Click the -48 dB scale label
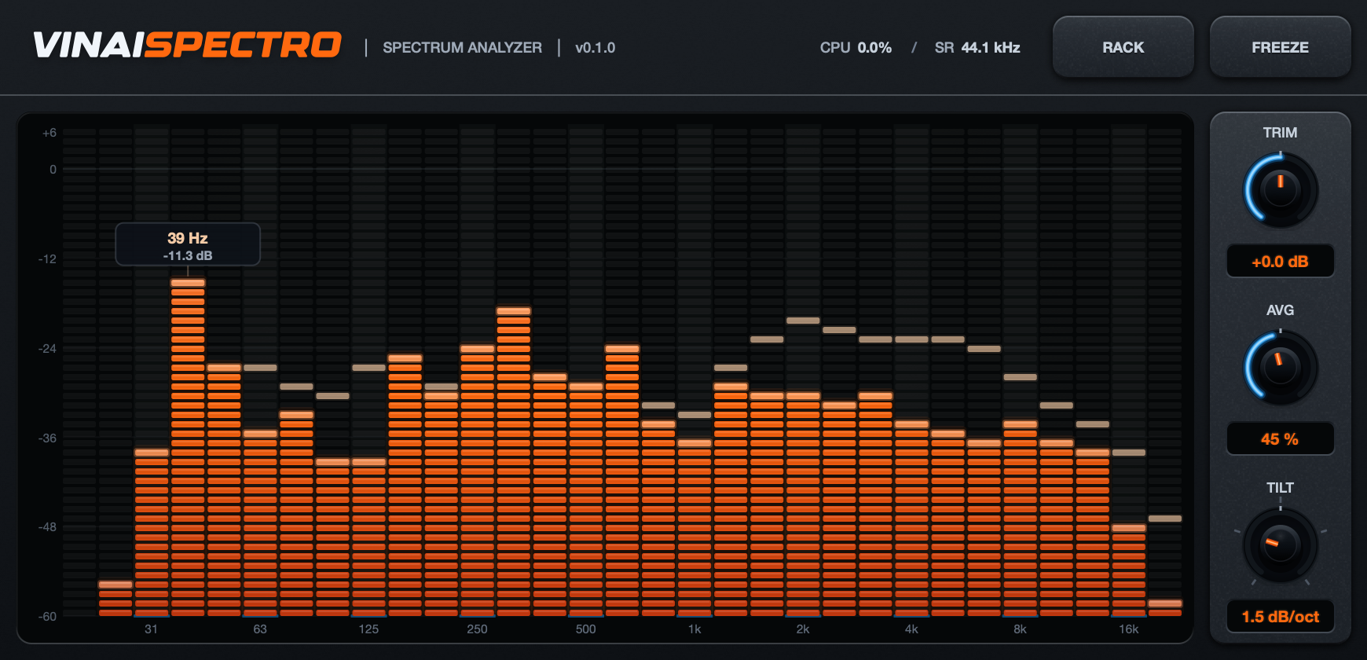The image size is (1367, 660). (48, 527)
